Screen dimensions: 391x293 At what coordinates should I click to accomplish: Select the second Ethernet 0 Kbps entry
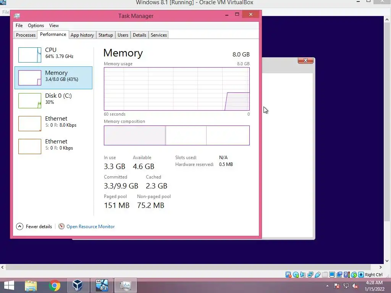coord(53,146)
